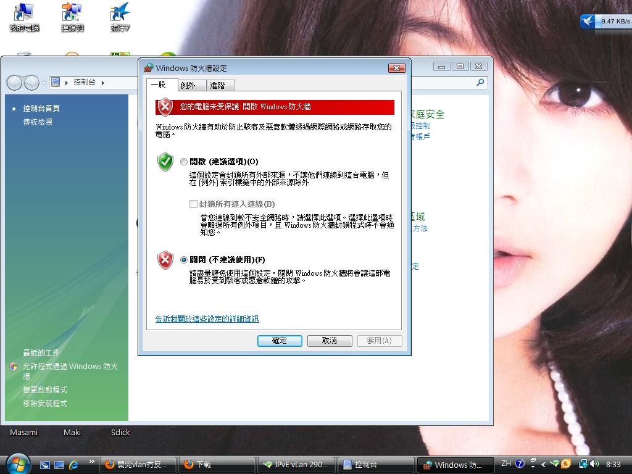
Task: Click the red banner 您的電腦未受保護
Action: [x=275, y=107]
